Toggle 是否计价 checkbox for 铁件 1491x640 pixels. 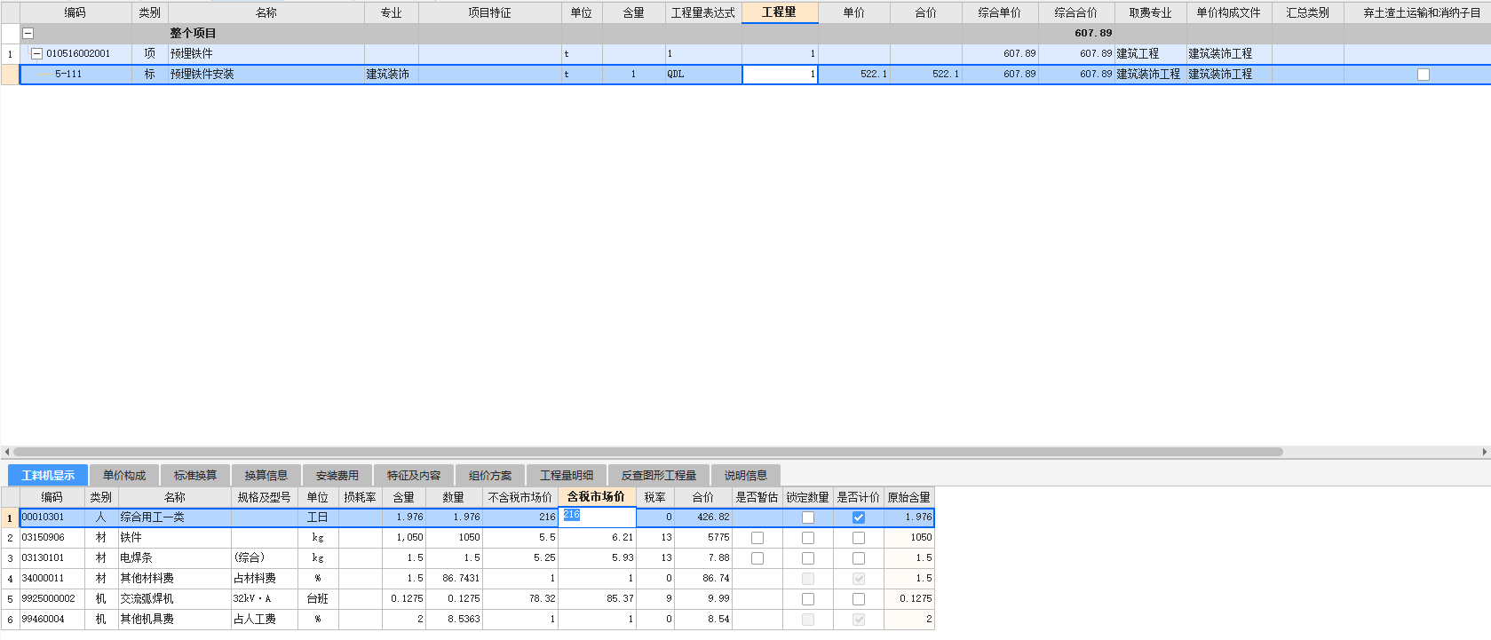(859, 538)
